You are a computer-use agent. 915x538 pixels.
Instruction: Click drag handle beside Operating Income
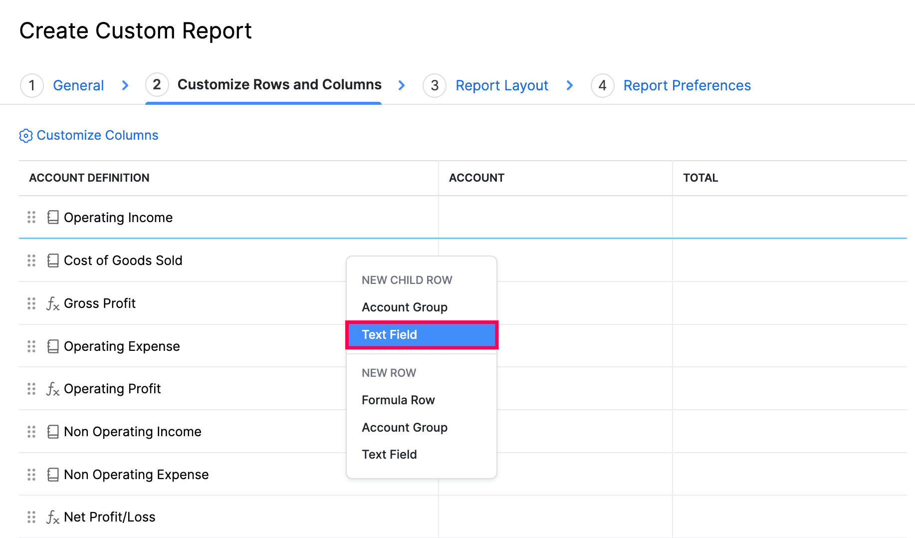click(31, 217)
